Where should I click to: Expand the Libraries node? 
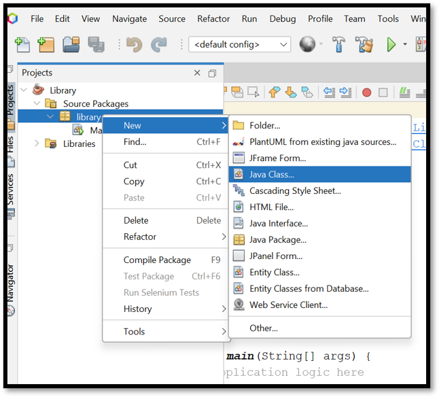tap(37, 143)
